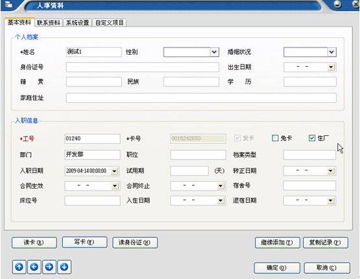The width and height of the screenshot is (360, 279).
Task: Open the 入住日期 date dropdown arrow
Action: [221, 201]
